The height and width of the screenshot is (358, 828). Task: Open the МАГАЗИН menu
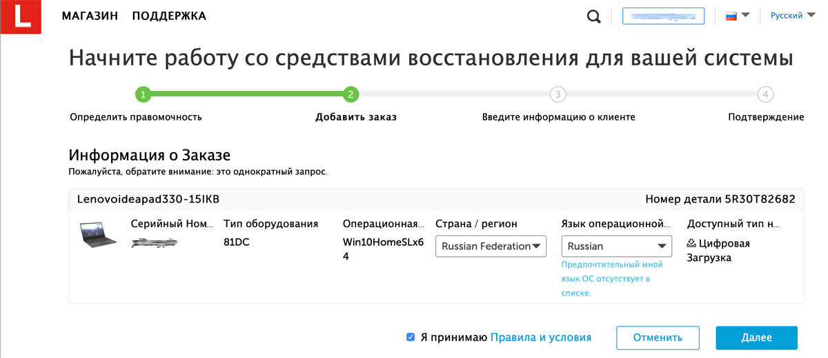click(90, 16)
